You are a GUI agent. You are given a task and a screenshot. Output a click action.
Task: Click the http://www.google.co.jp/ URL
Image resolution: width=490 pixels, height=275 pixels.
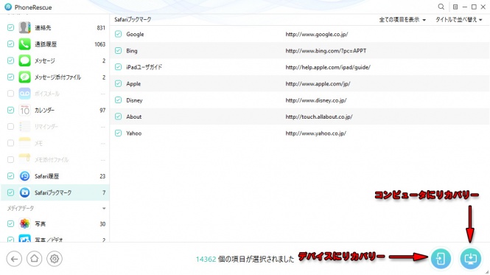click(x=317, y=34)
